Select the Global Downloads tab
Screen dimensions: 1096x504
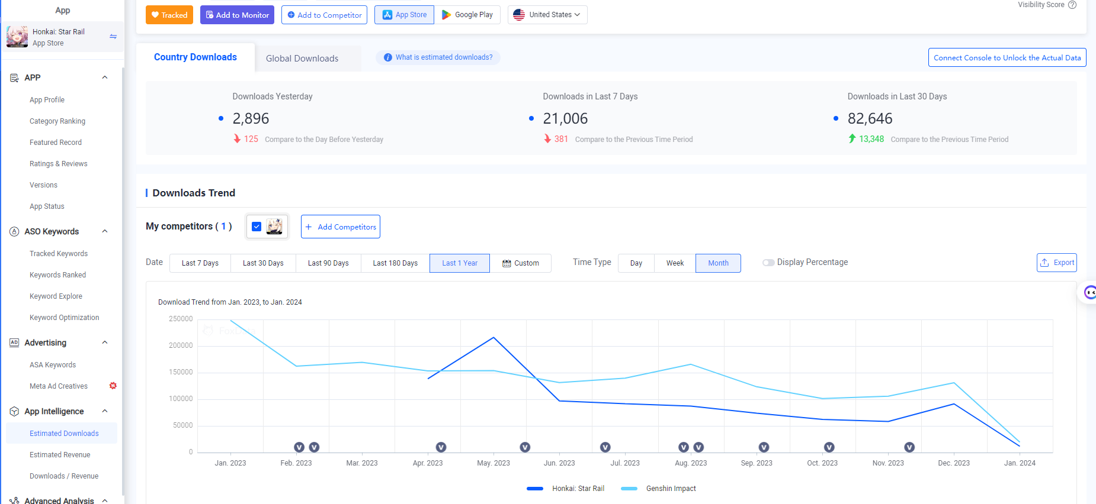pos(302,59)
